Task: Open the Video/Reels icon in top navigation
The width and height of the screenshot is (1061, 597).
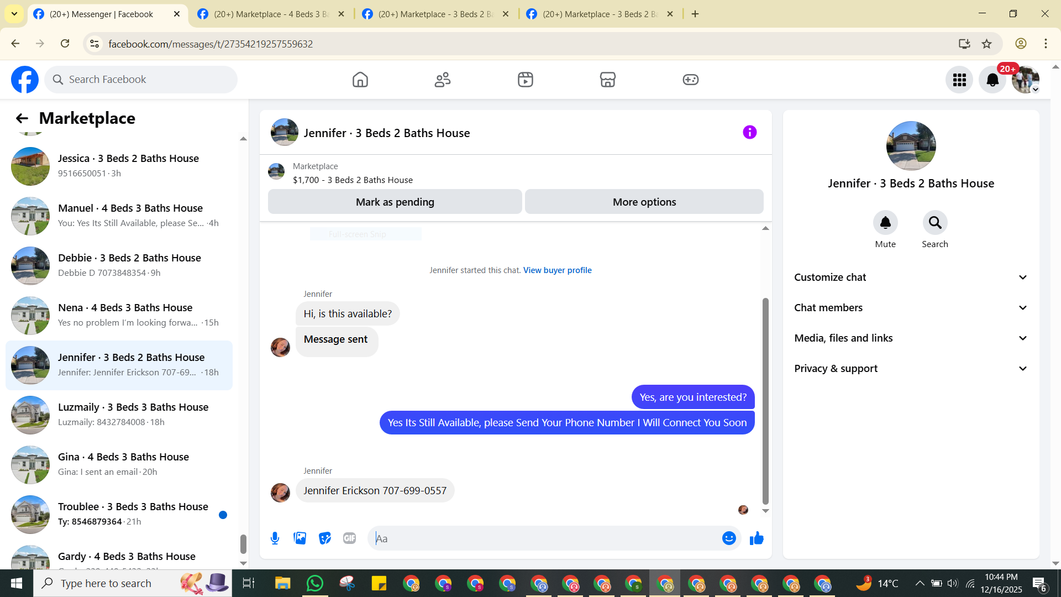Action: [526, 80]
